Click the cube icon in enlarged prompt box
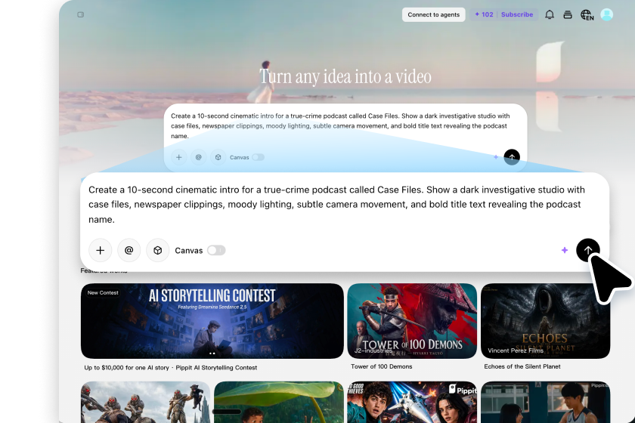The width and height of the screenshot is (635, 423). 157,250
